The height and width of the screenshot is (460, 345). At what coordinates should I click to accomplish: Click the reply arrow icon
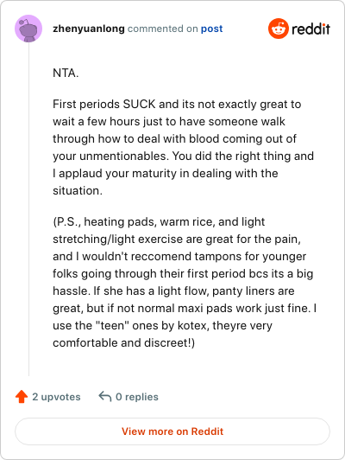105,396
